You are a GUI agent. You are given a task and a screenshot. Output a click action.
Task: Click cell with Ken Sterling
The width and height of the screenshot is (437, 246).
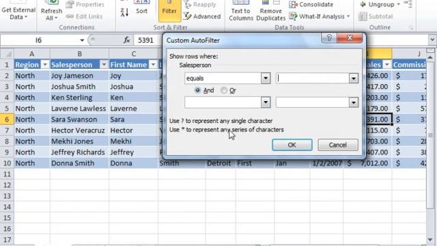click(79, 98)
